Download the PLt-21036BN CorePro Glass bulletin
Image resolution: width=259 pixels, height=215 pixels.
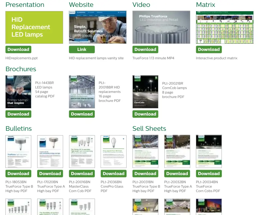coord(113,174)
